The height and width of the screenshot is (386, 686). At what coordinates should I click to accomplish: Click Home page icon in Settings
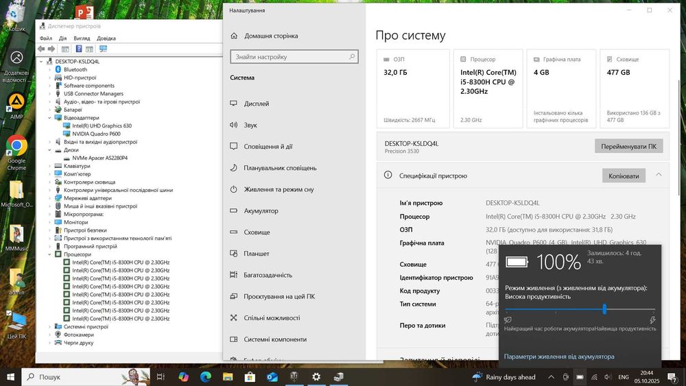[x=234, y=36]
